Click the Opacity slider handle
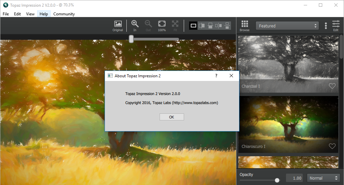The image size is (344, 185). (277, 180)
